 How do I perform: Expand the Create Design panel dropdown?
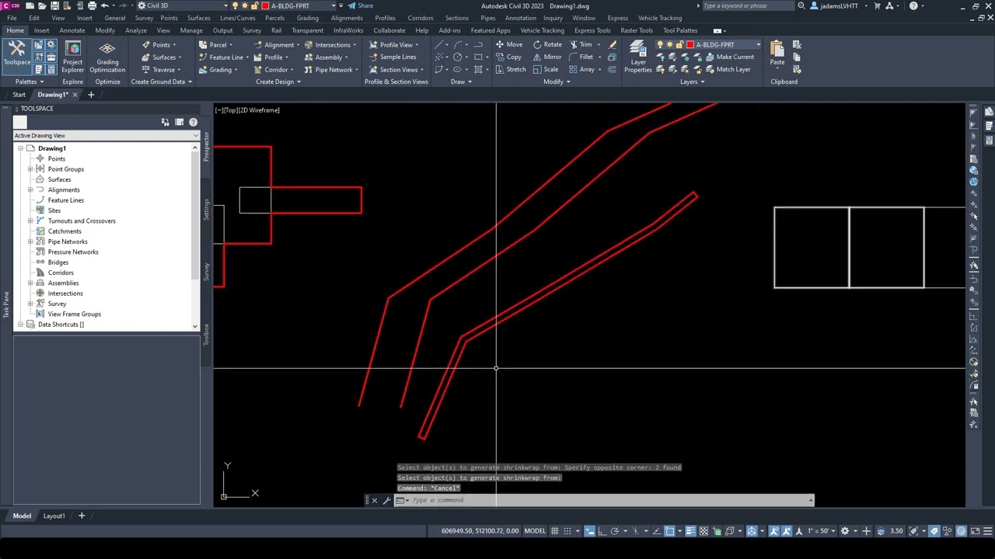(278, 82)
